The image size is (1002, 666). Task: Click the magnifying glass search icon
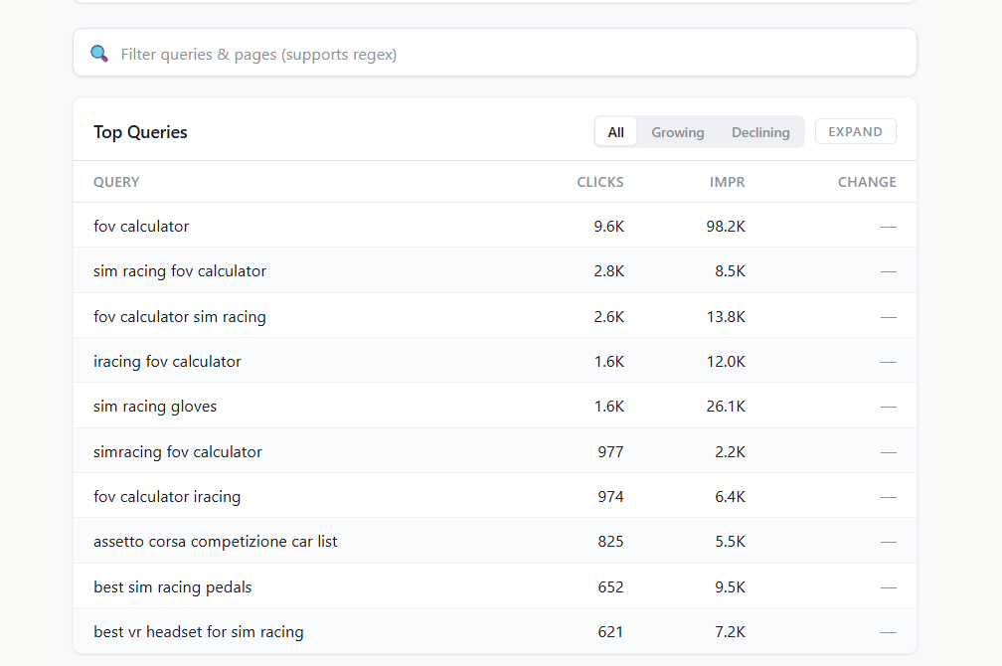[x=98, y=53]
